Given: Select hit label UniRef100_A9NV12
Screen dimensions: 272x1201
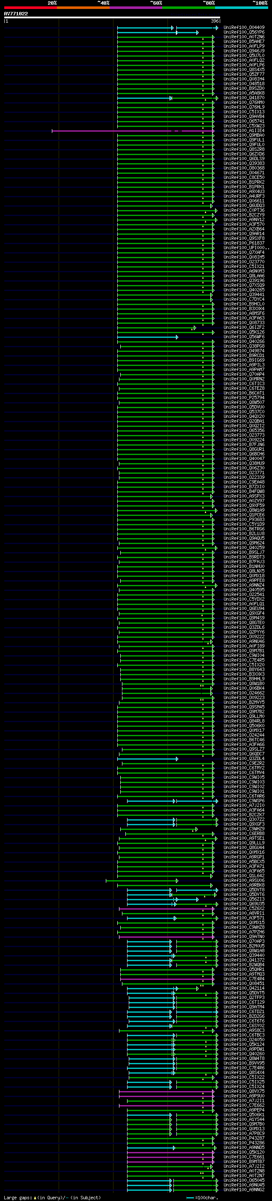Looking at the screenshot, I should click(x=244, y=219).
